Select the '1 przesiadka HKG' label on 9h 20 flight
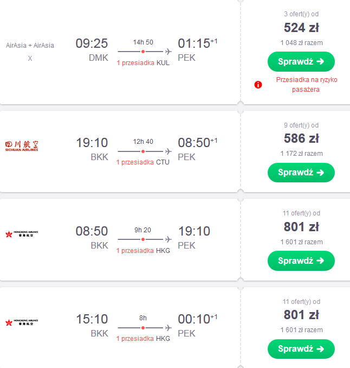350x368 pixels. 143,251
